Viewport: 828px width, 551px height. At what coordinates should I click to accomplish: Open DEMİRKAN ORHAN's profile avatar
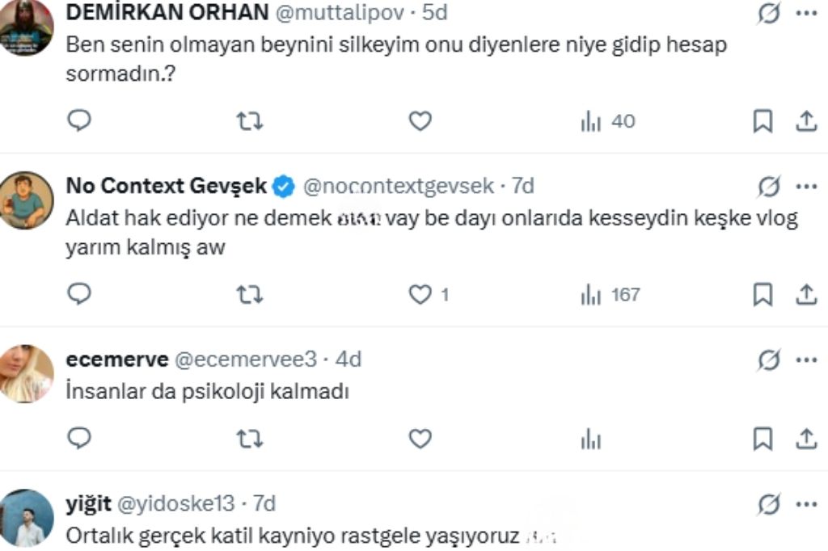pos(27,26)
